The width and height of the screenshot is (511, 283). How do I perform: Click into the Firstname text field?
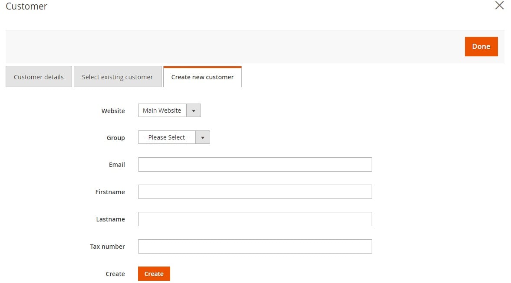point(255,192)
